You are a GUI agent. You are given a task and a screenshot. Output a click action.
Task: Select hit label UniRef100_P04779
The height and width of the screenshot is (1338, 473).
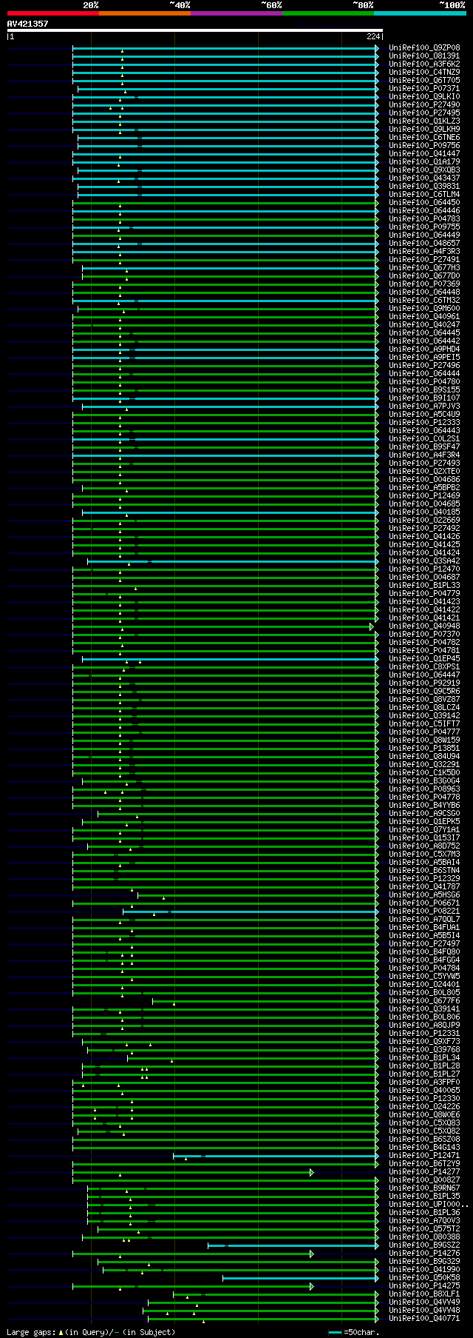coord(424,594)
